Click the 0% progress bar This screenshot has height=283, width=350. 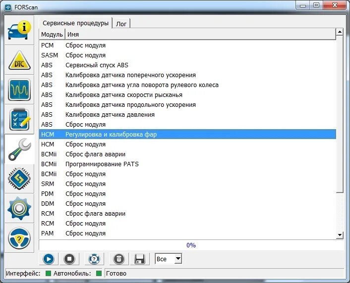[191, 245]
